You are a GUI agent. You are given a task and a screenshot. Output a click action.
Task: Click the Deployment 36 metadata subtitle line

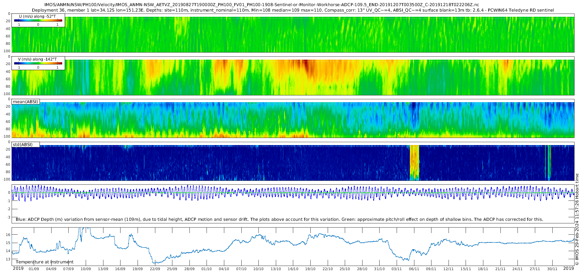293,10
